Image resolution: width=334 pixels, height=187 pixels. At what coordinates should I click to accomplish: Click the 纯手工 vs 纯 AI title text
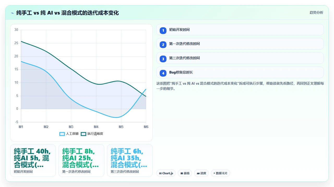pos(68,13)
